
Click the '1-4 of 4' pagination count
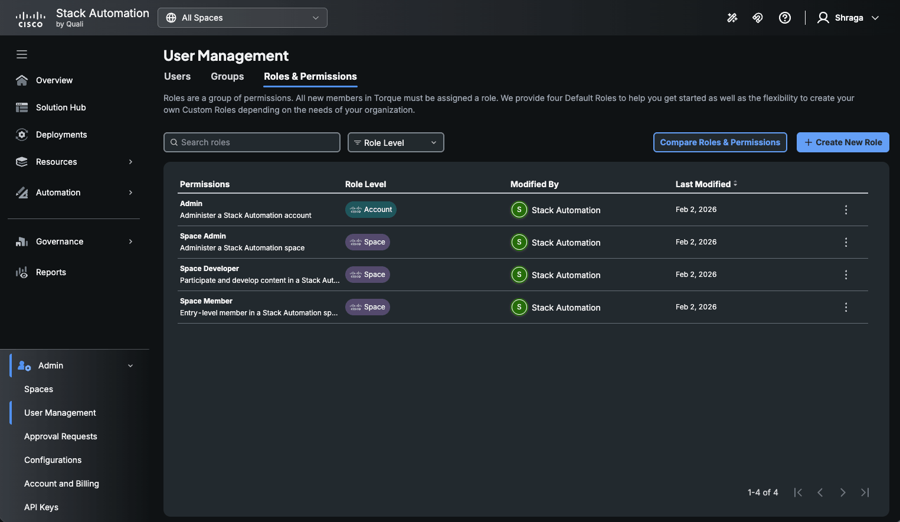pos(763,492)
